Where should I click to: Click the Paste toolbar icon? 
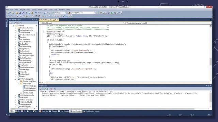[x=32, y=13]
